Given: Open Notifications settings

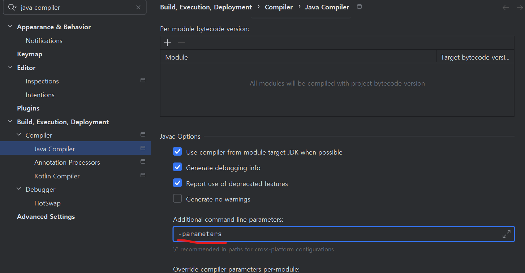Looking at the screenshot, I should 44,41.
